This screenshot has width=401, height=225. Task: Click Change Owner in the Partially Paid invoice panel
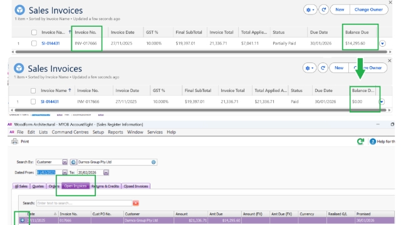tap(368, 10)
